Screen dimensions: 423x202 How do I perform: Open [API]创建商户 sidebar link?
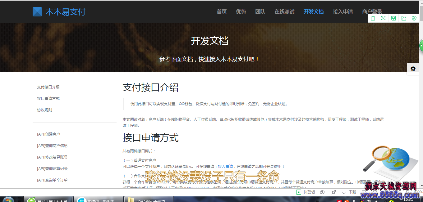[48, 134]
